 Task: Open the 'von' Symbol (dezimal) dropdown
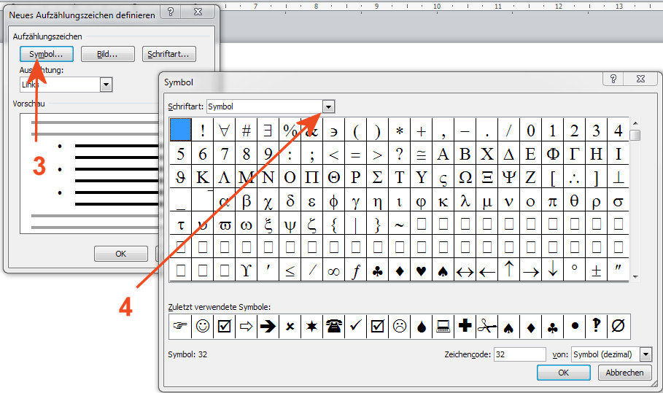click(x=645, y=354)
